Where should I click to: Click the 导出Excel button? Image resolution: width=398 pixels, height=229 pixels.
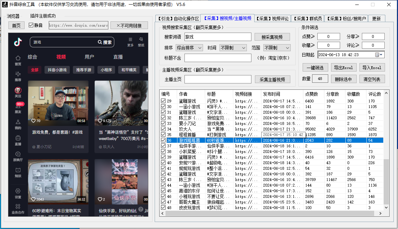click(x=343, y=68)
